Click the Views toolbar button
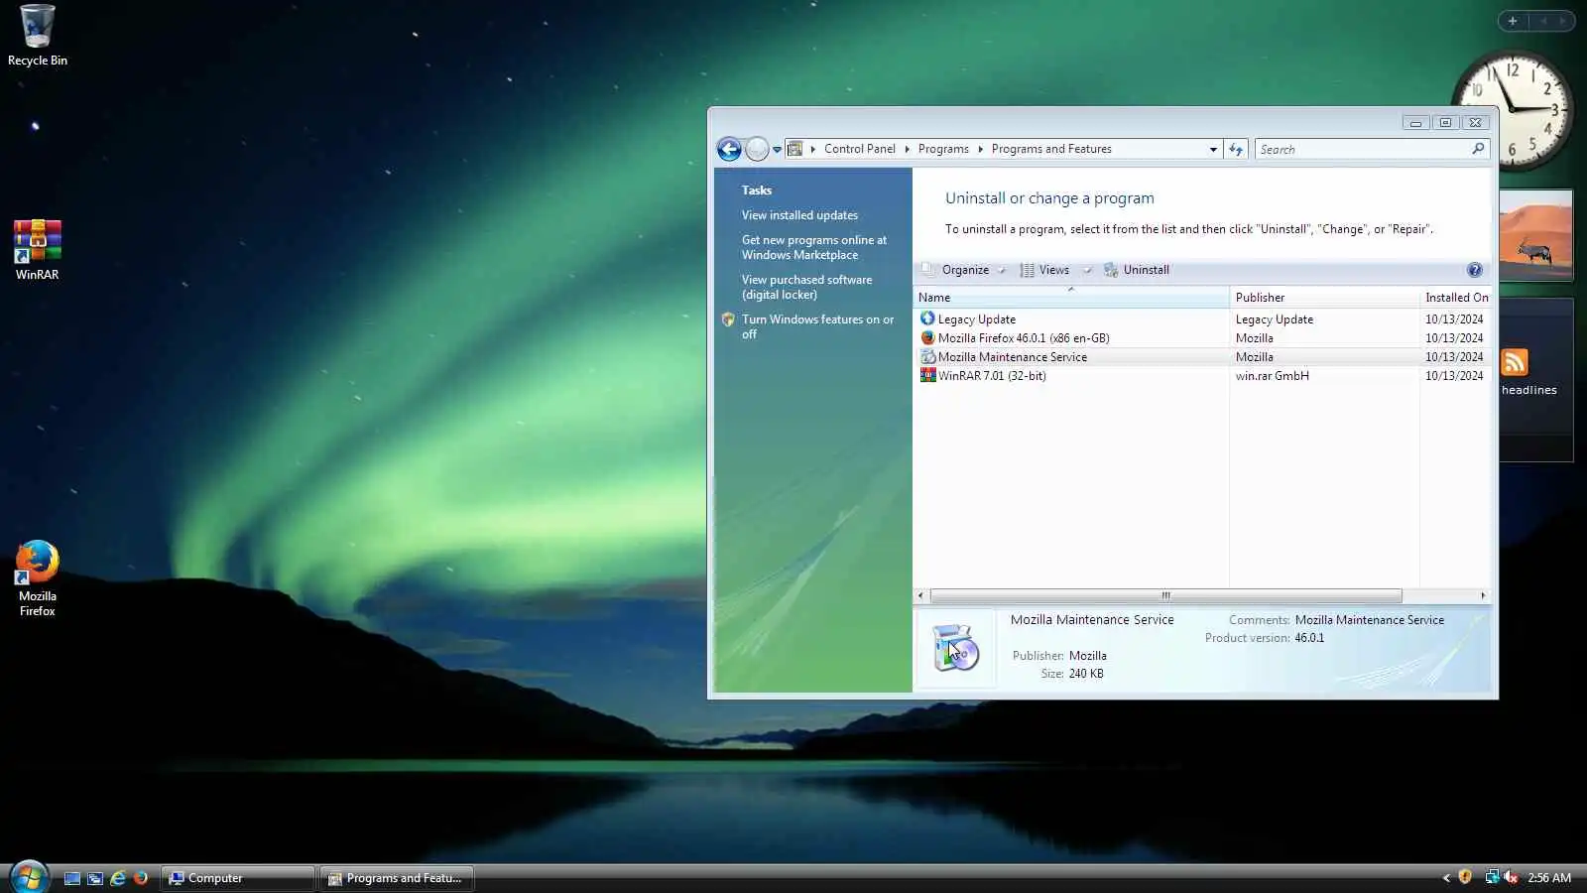1587x893 pixels. click(x=1045, y=270)
